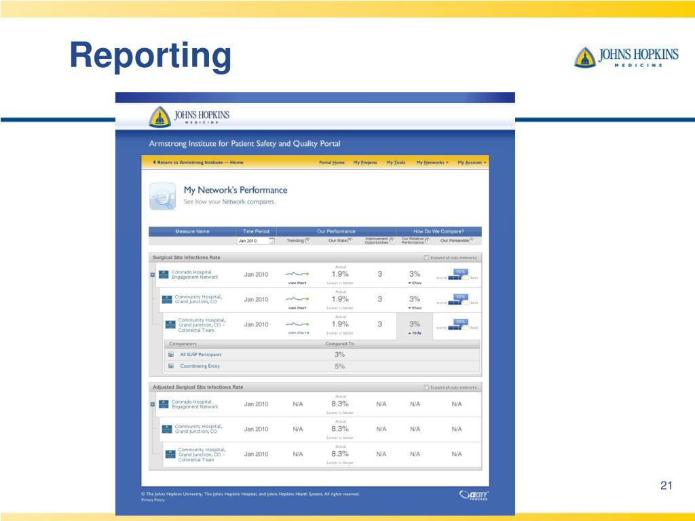
Task: Click the My Network's Performance magnifier icon
Action: 163,196
